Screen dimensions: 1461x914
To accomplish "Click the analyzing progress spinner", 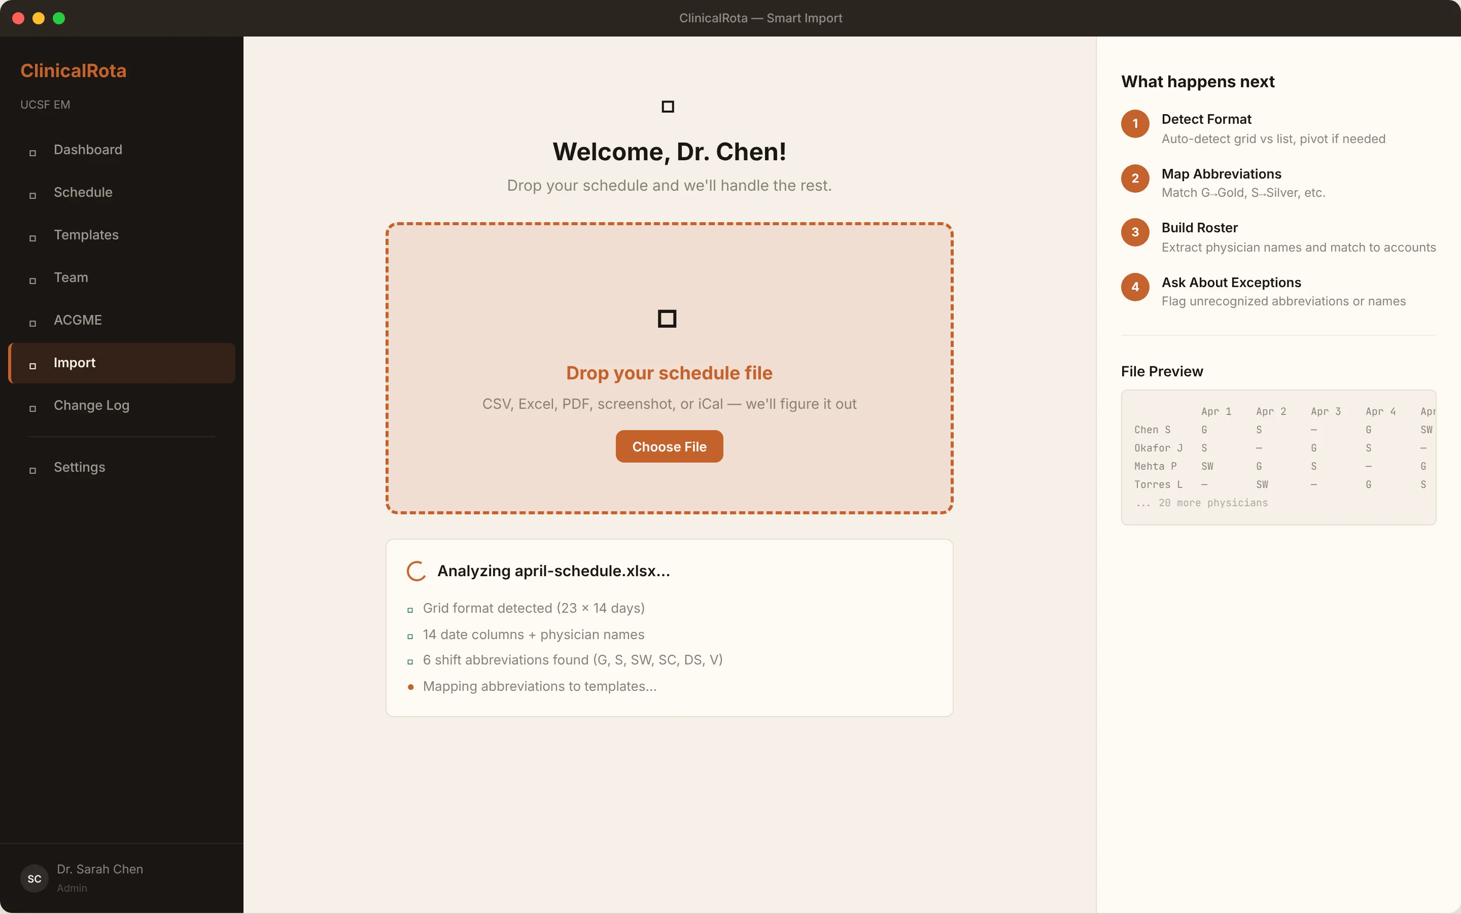I will click(416, 571).
